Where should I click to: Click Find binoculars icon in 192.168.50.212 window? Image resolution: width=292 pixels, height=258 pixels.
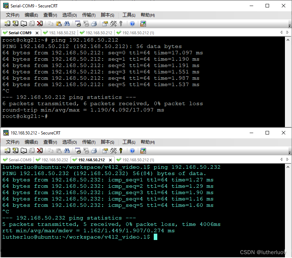[67, 151]
